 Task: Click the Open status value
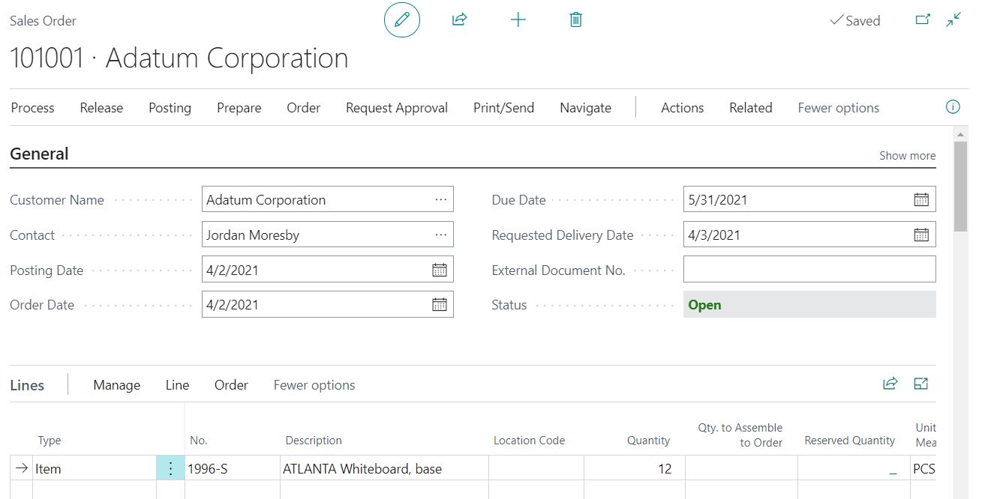705,305
